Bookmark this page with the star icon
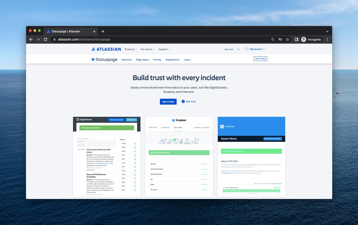This screenshot has width=358, height=225. (287, 39)
